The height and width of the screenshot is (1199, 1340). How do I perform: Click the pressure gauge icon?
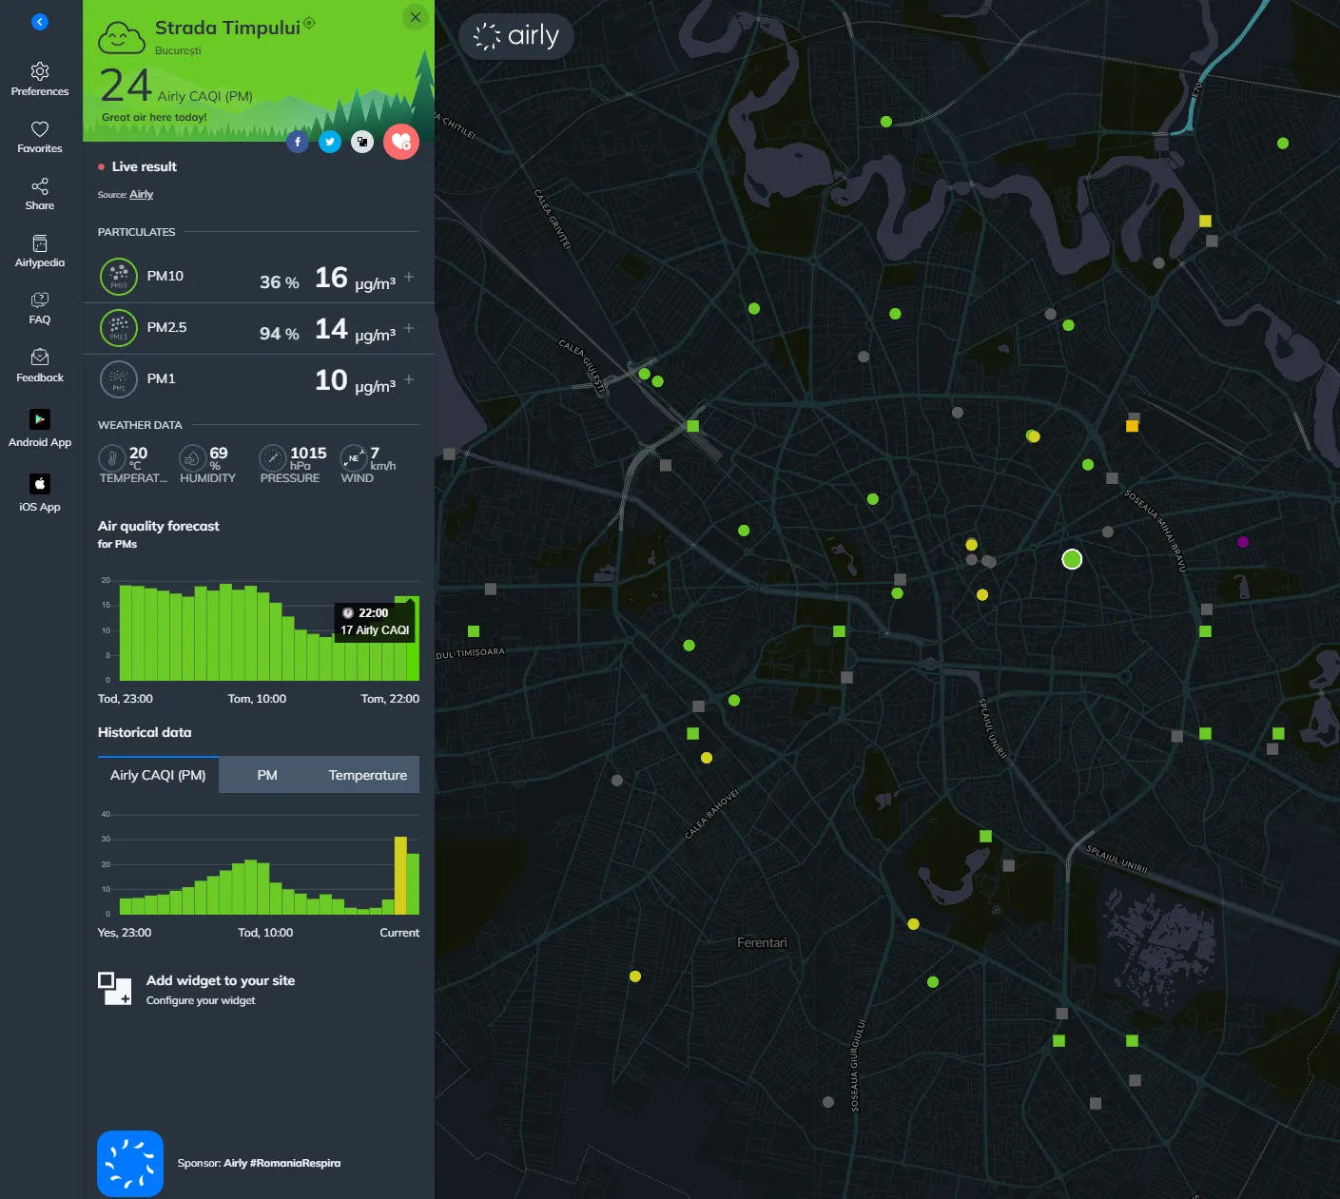[x=273, y=458]
